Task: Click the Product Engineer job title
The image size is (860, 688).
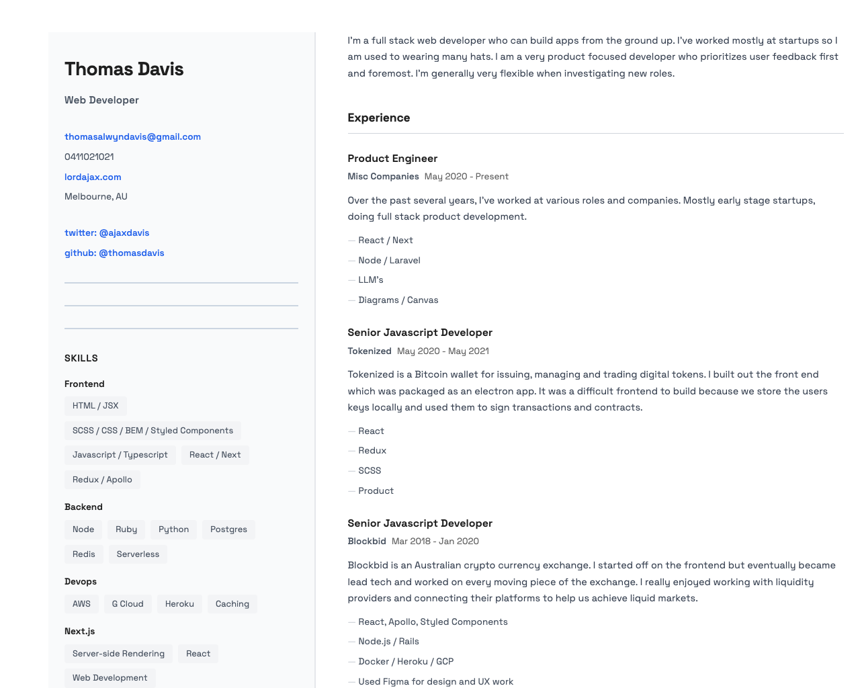Action: 392,159
